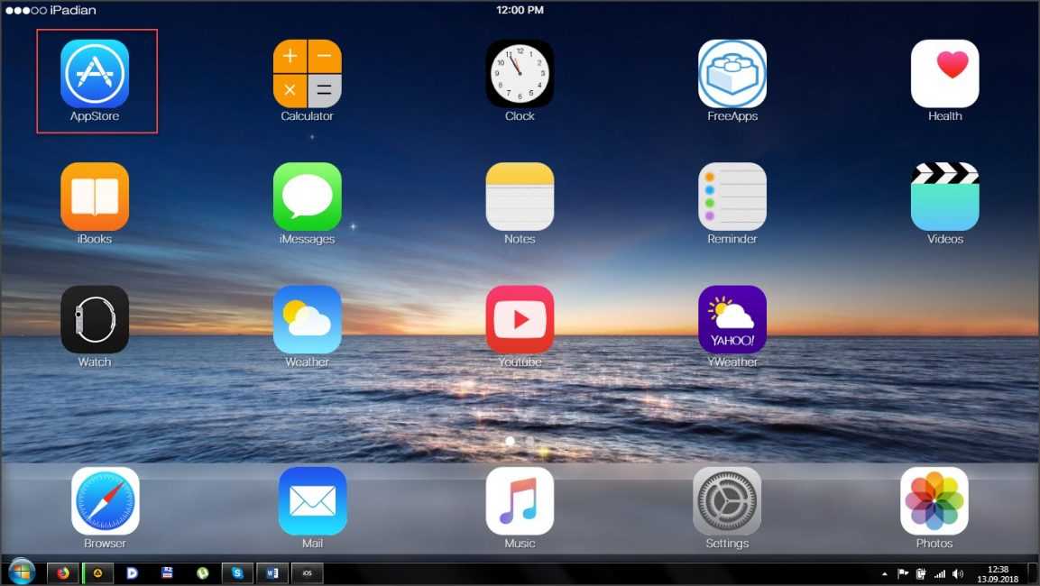
Task: Launch the Health app
Action: click(x=944, y=74)
